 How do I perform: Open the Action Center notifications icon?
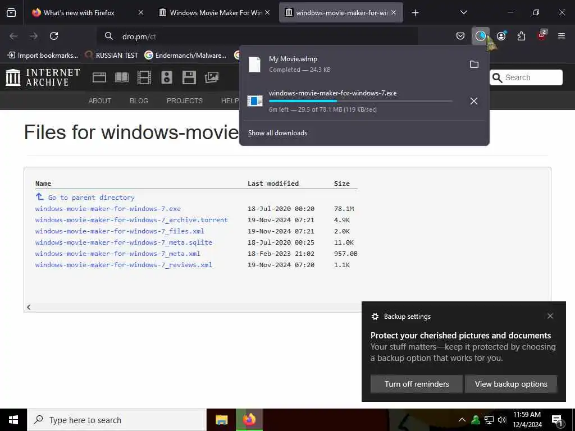coord(556,420)
